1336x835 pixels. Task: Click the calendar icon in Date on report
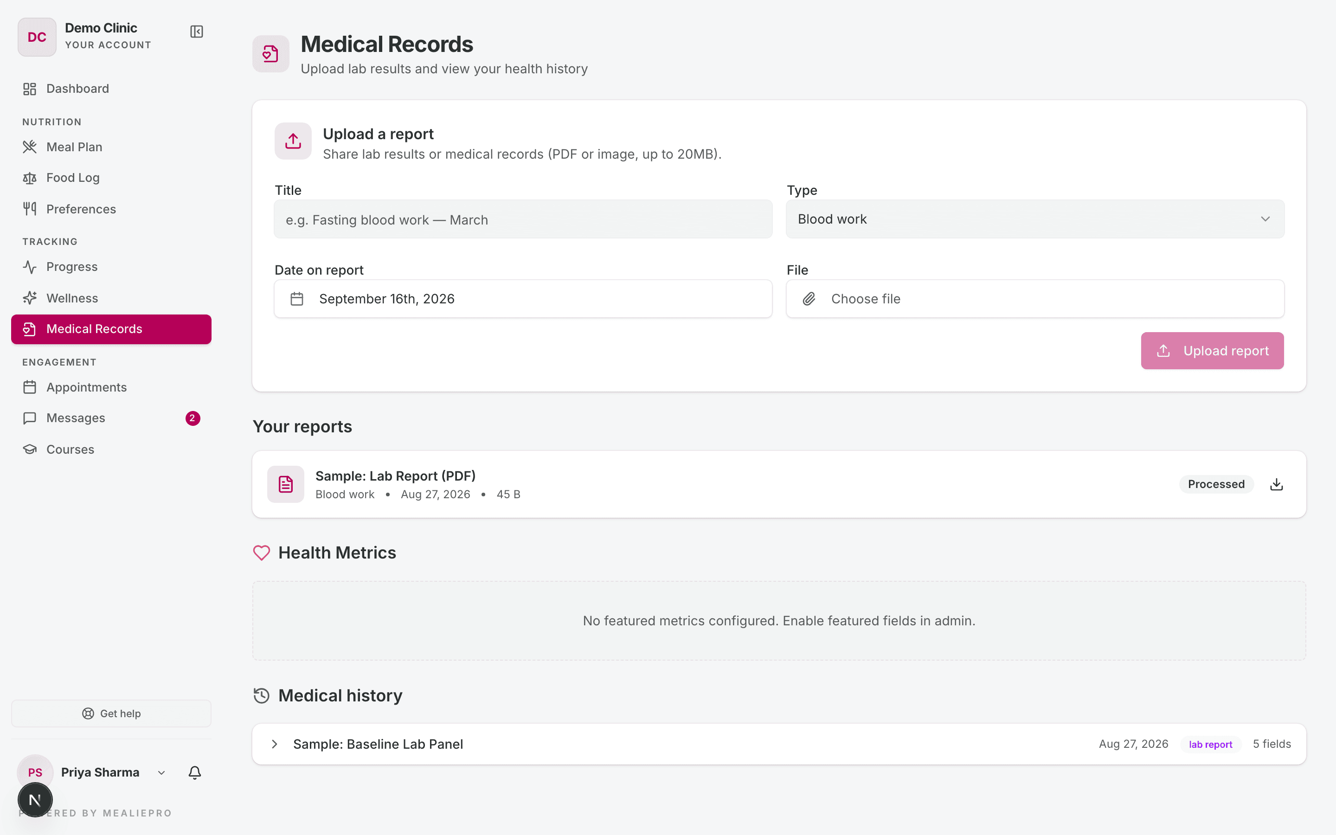click(x=297, y=299)
